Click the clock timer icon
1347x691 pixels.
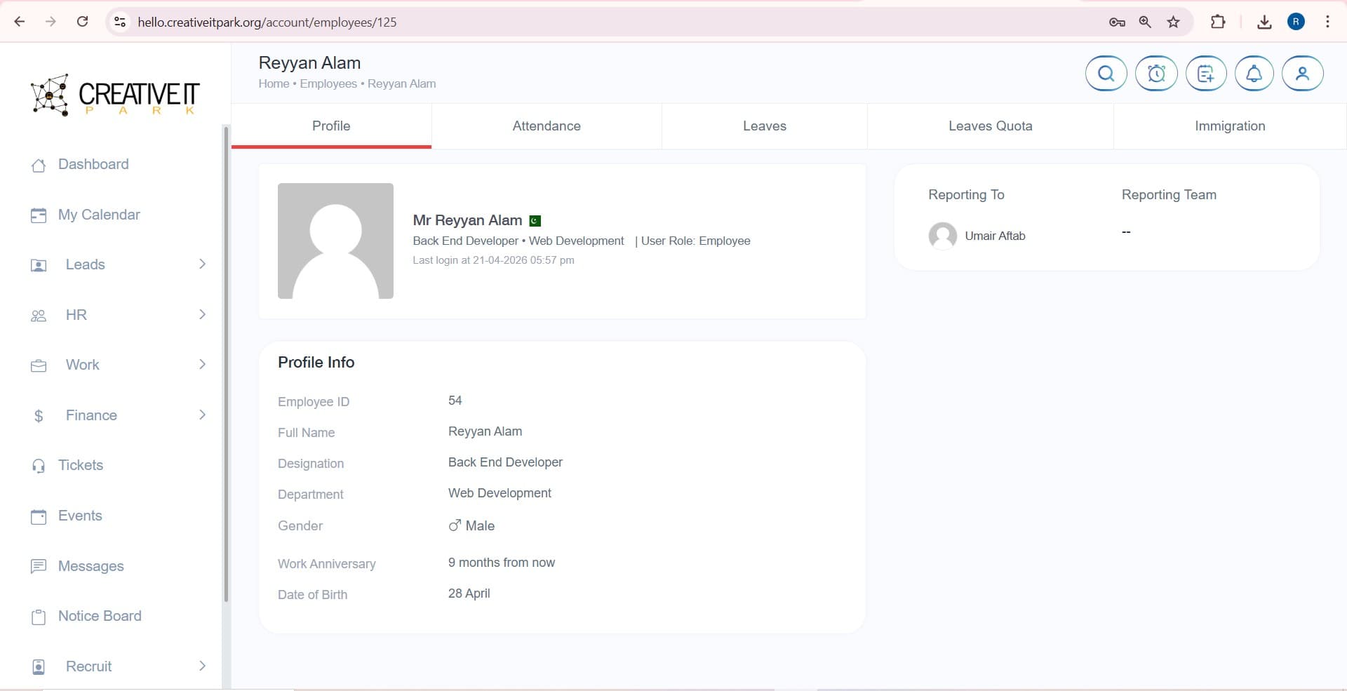pyautogui.click(x=1156, y=74)
